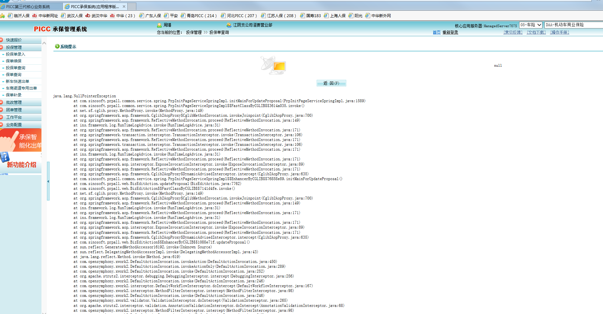The width and height of the screenshot is (603, 314).
Task: Click the satellite dish system message icon
Action: (273, 65)
